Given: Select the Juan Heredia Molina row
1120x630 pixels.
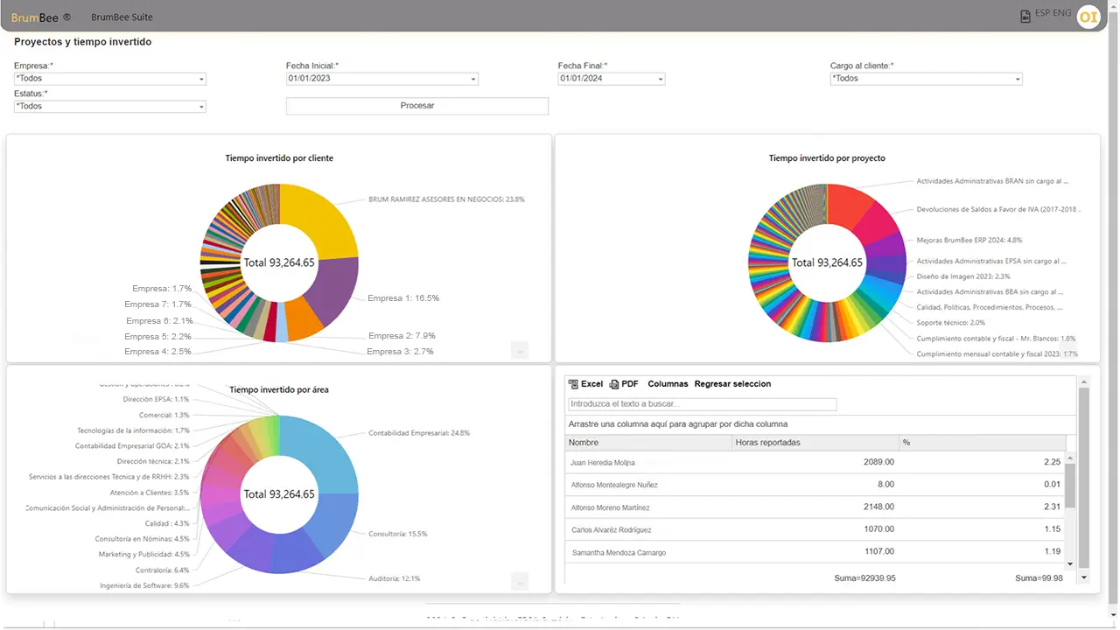Looking at the screenshot, I should pos(815,462).
